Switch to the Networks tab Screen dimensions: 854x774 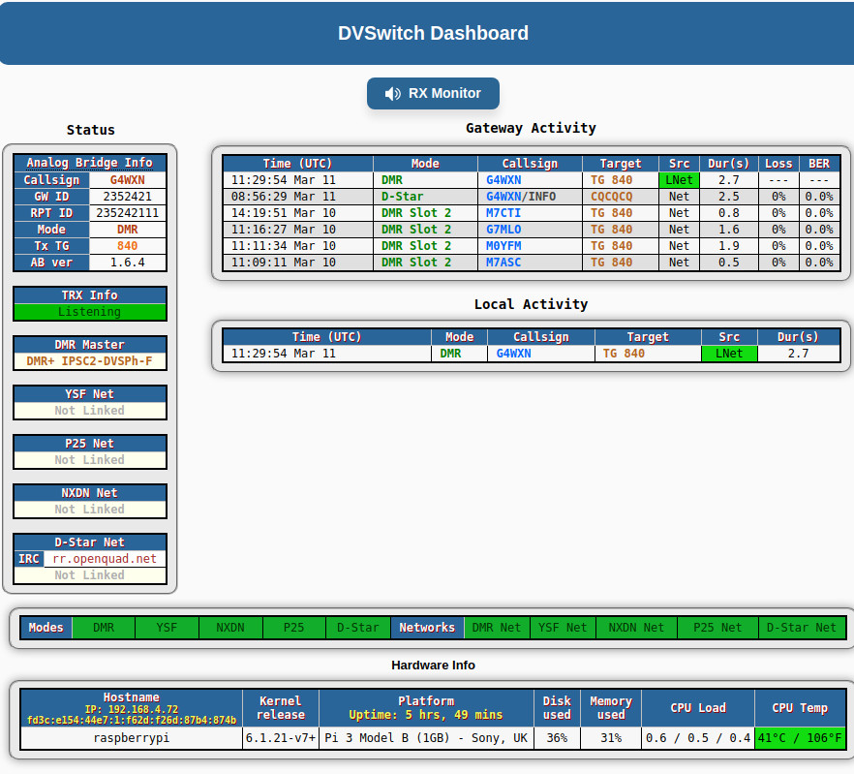[x=427, y=627]
